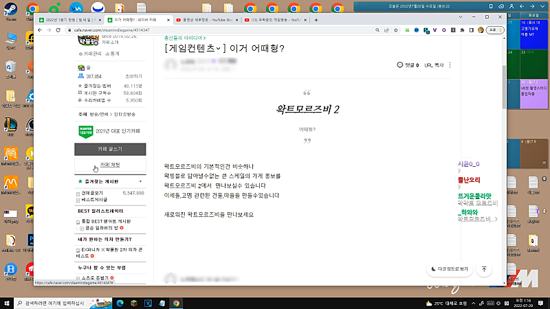Open the post's three-dot more menu
This screenshot has width=550, height=309.
click(x=450, y=65)
